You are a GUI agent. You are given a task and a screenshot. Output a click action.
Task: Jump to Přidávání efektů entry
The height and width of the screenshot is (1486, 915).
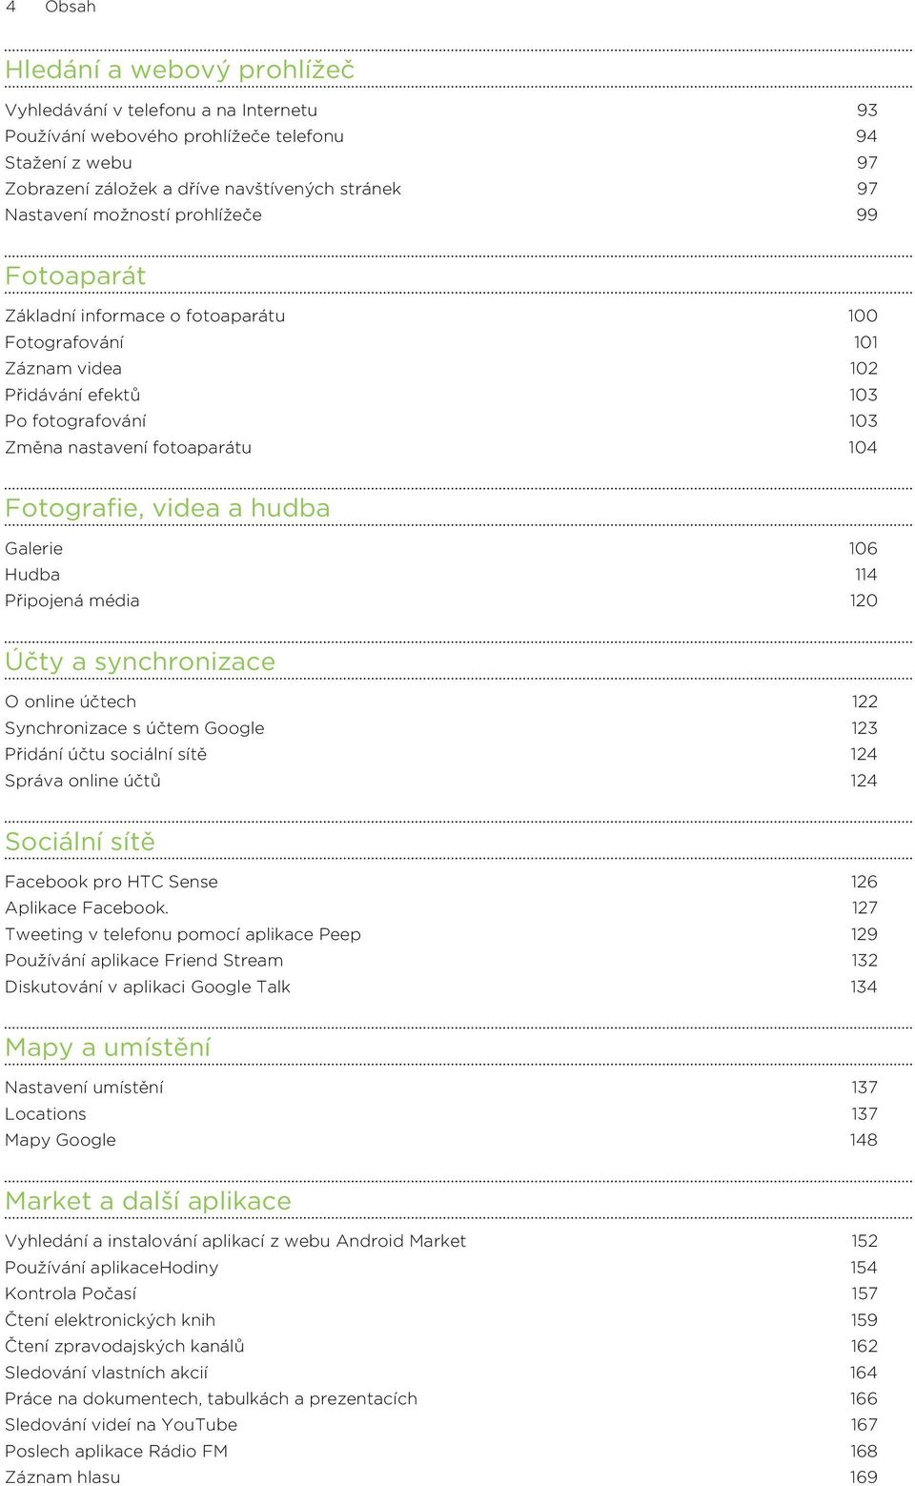click(x=72, y=395)
